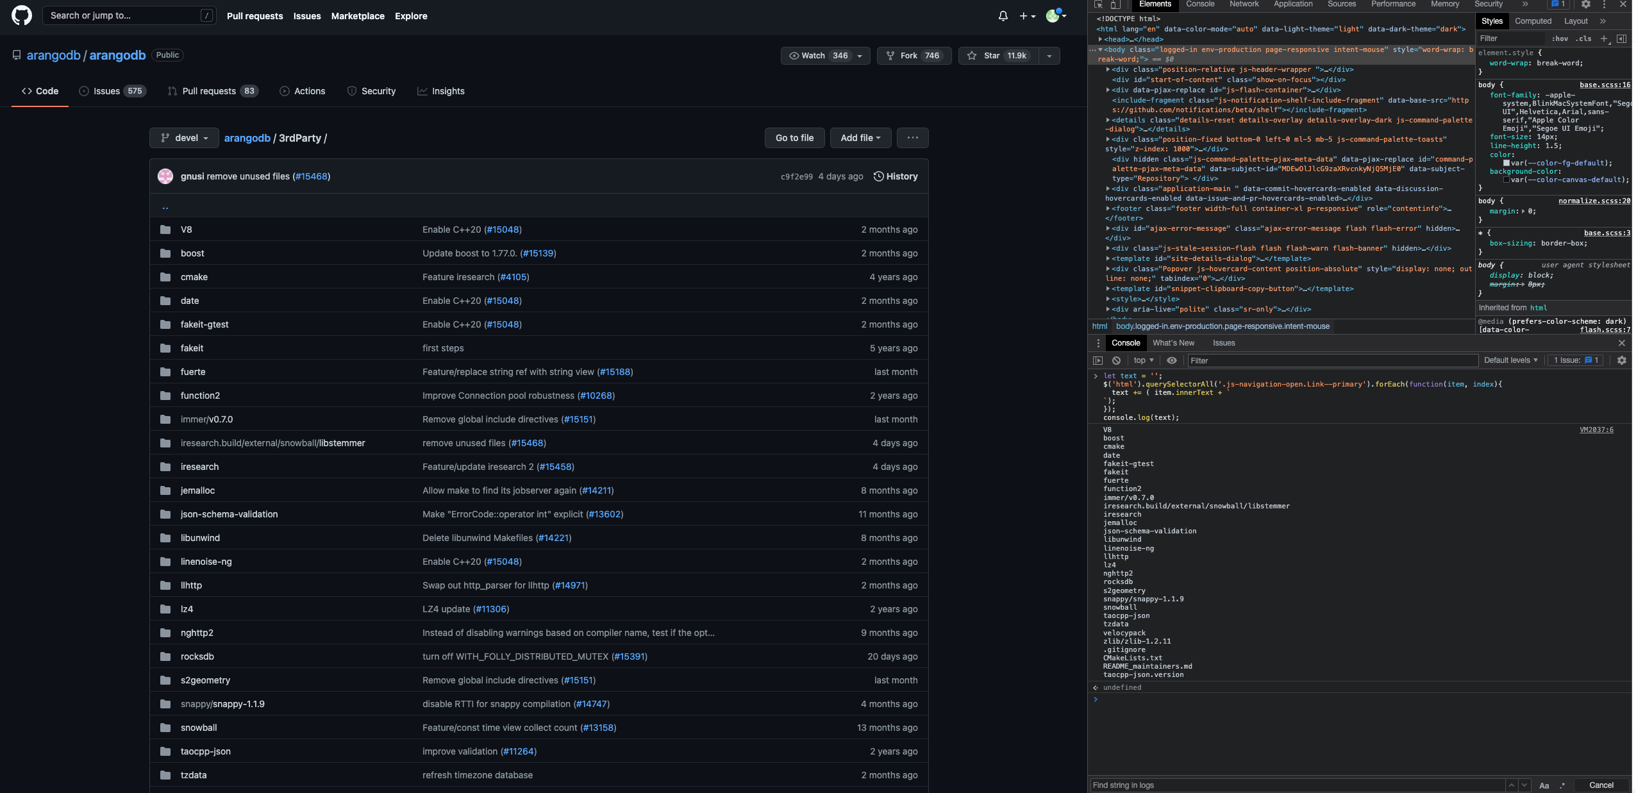Open commit History link
Screen dimensions: 1636x793
(x=896, y=176)
